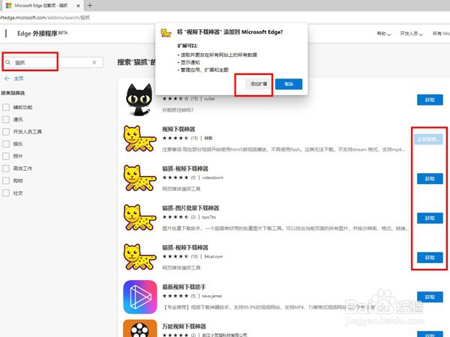
Task: Click the 猫抓 search input field
Action: pyautogui.click(x=53, y=62)
